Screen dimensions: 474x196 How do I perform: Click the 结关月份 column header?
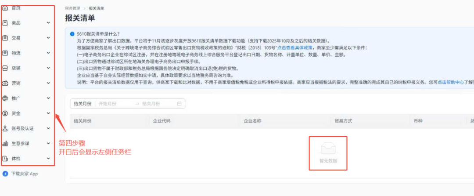(83, 121)
